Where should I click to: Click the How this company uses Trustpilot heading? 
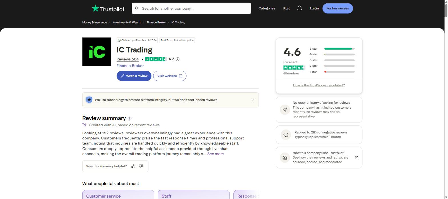[318, 153]
